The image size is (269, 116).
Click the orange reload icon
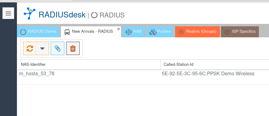coord(30,48)
